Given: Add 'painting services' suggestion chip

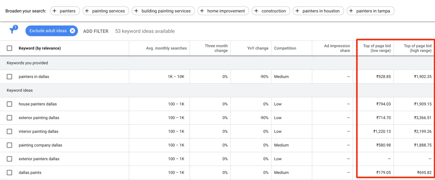Looking at the screenshot, I should tap(105, 11).
